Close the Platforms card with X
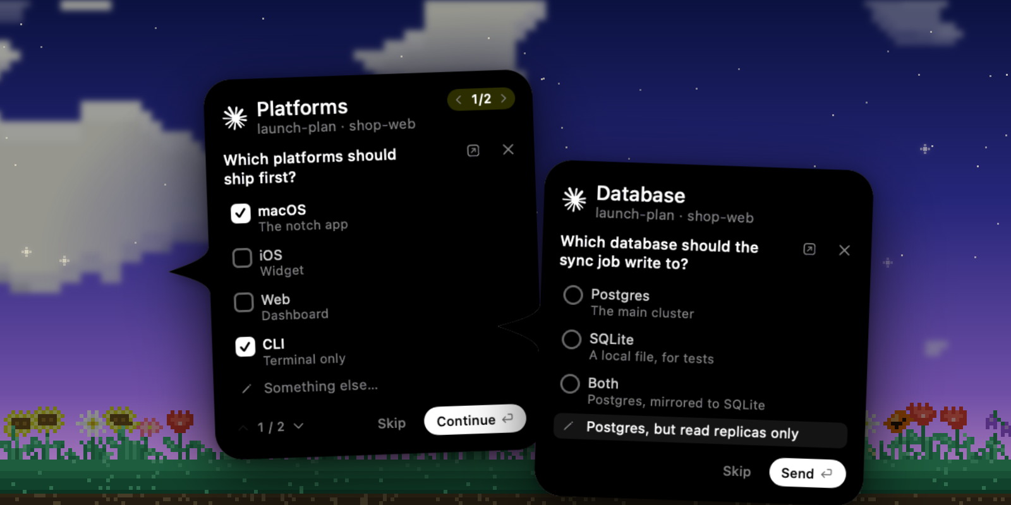Viewport: 1011px width, 505px height. click(508, 150)
